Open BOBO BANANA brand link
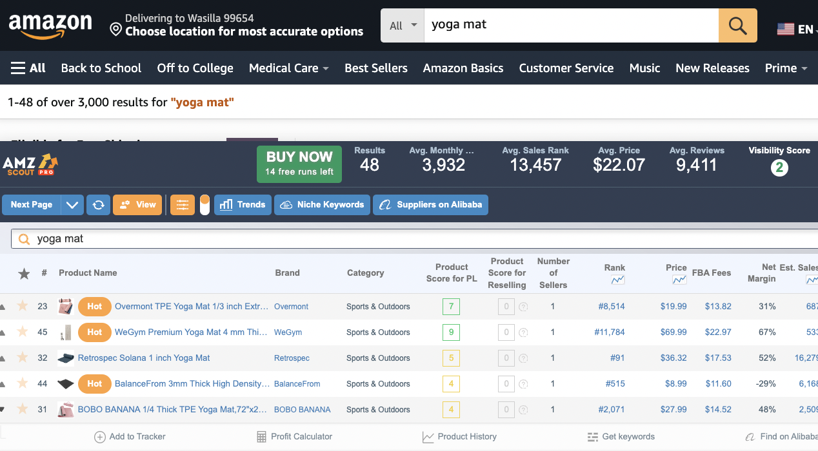 (x=302, y=410)
